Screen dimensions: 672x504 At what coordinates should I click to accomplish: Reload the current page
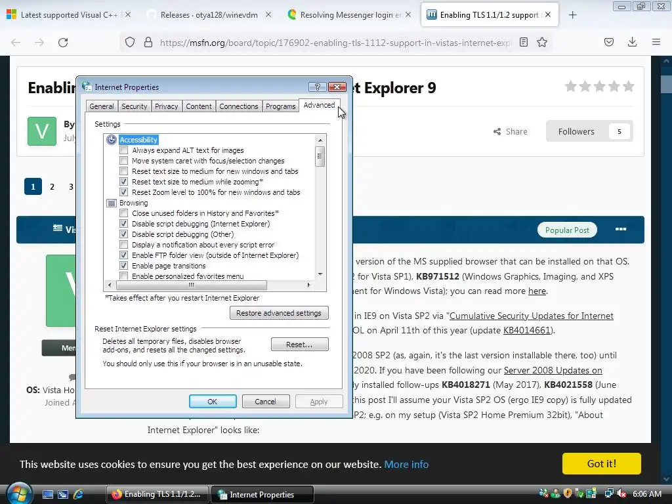pyautogui.click(x=63, y=43)
